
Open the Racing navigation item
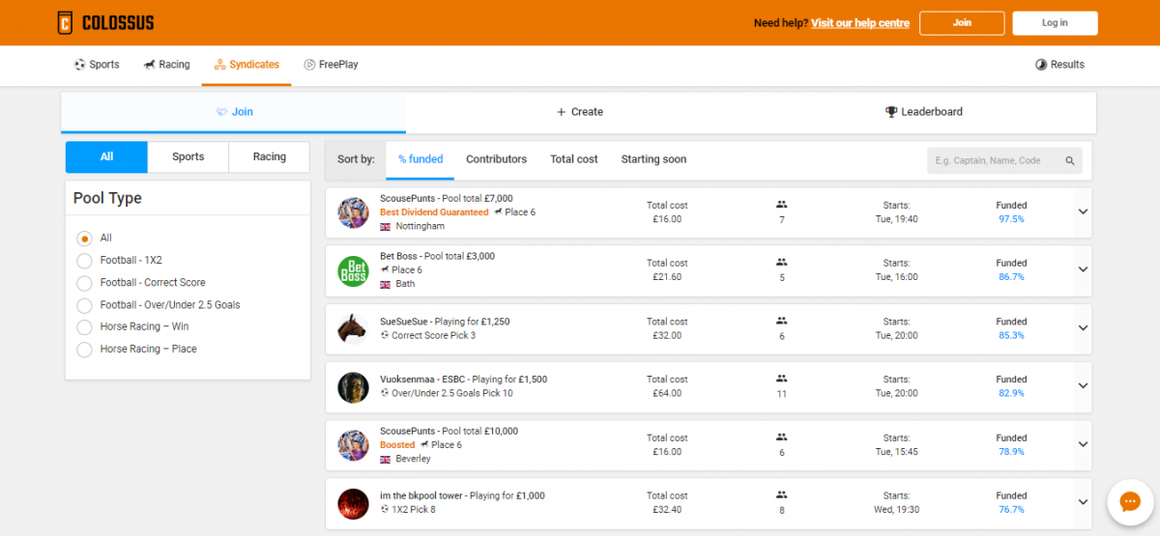[167, 65]
